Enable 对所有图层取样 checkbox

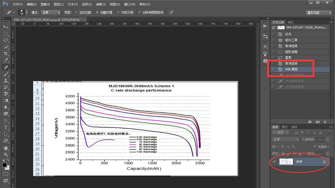[140, 12]
